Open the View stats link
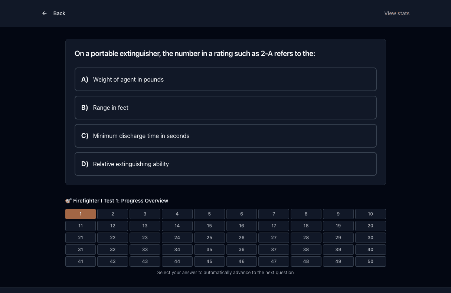This screenshot has height=293, width=451. tap(397, 13)
